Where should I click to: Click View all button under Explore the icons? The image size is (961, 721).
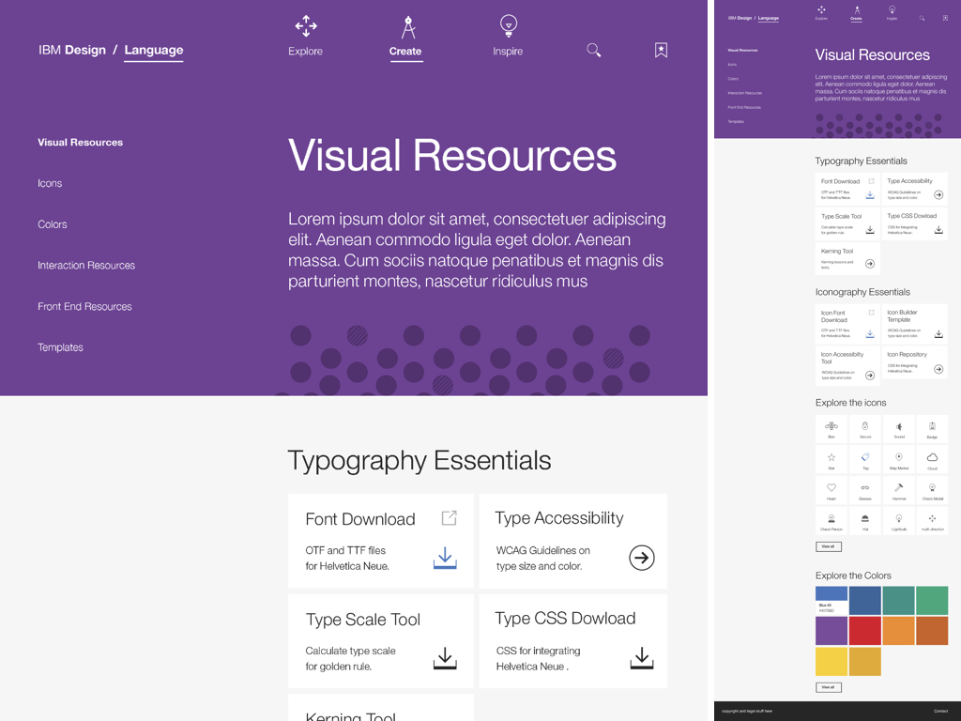[828, 546]
